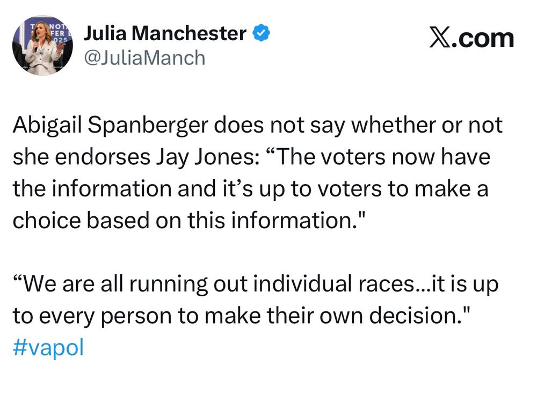This screenshot has width=537, height=394.
Task: Open the Julia Manchester display name
Action: [x=165, y=33]
